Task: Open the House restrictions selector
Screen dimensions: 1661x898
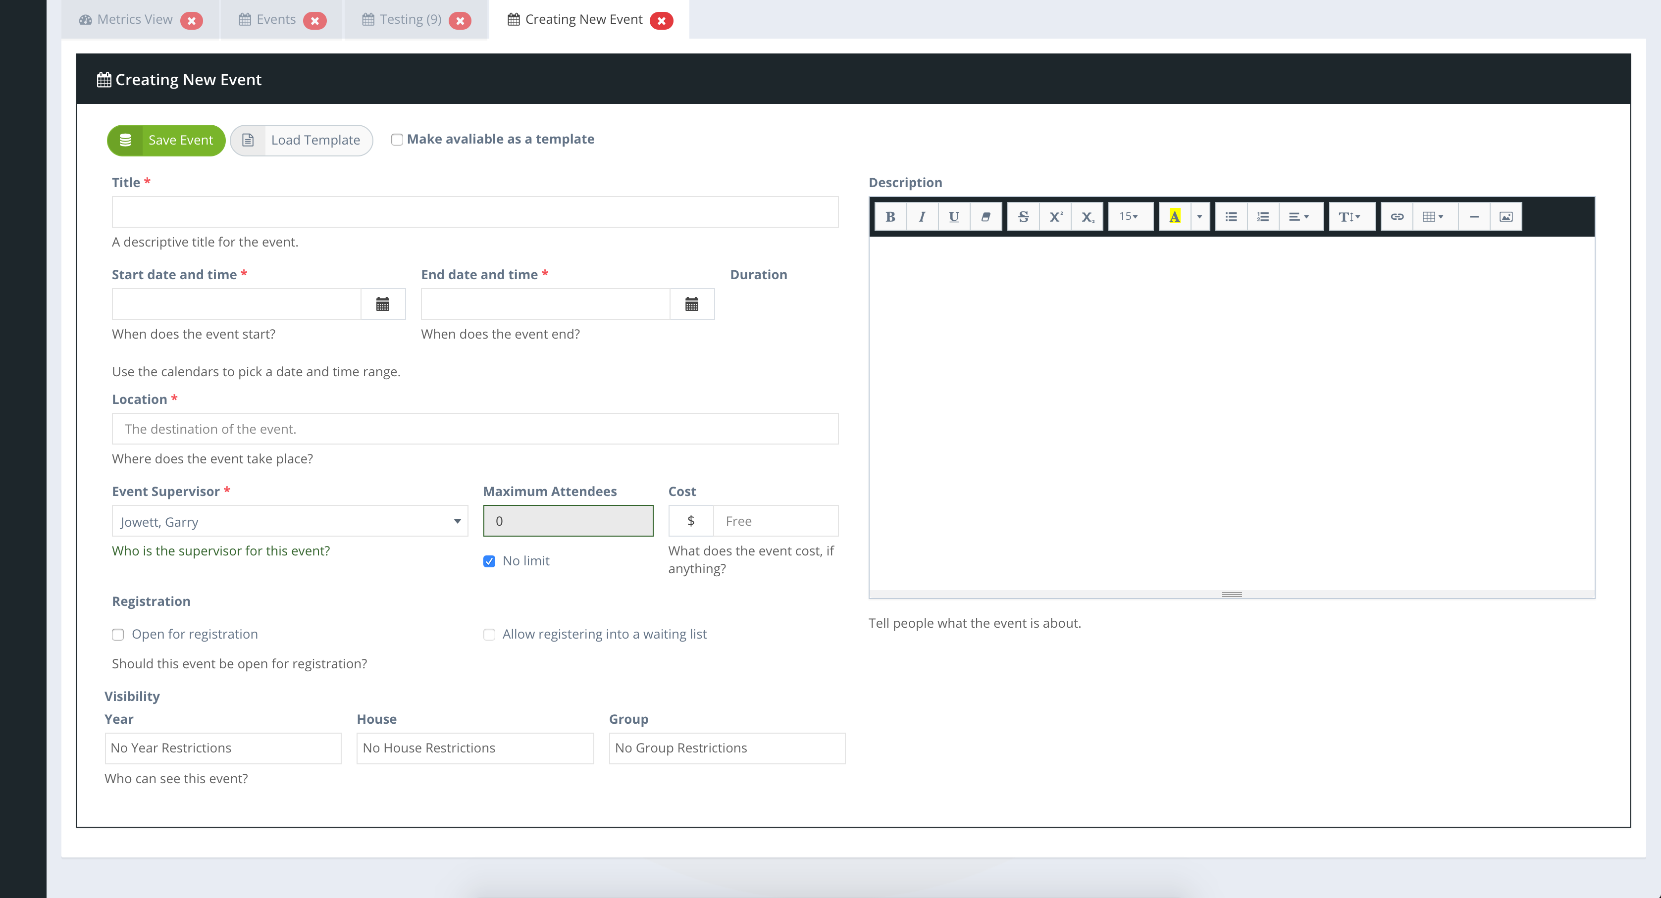Action: [474, 748]
